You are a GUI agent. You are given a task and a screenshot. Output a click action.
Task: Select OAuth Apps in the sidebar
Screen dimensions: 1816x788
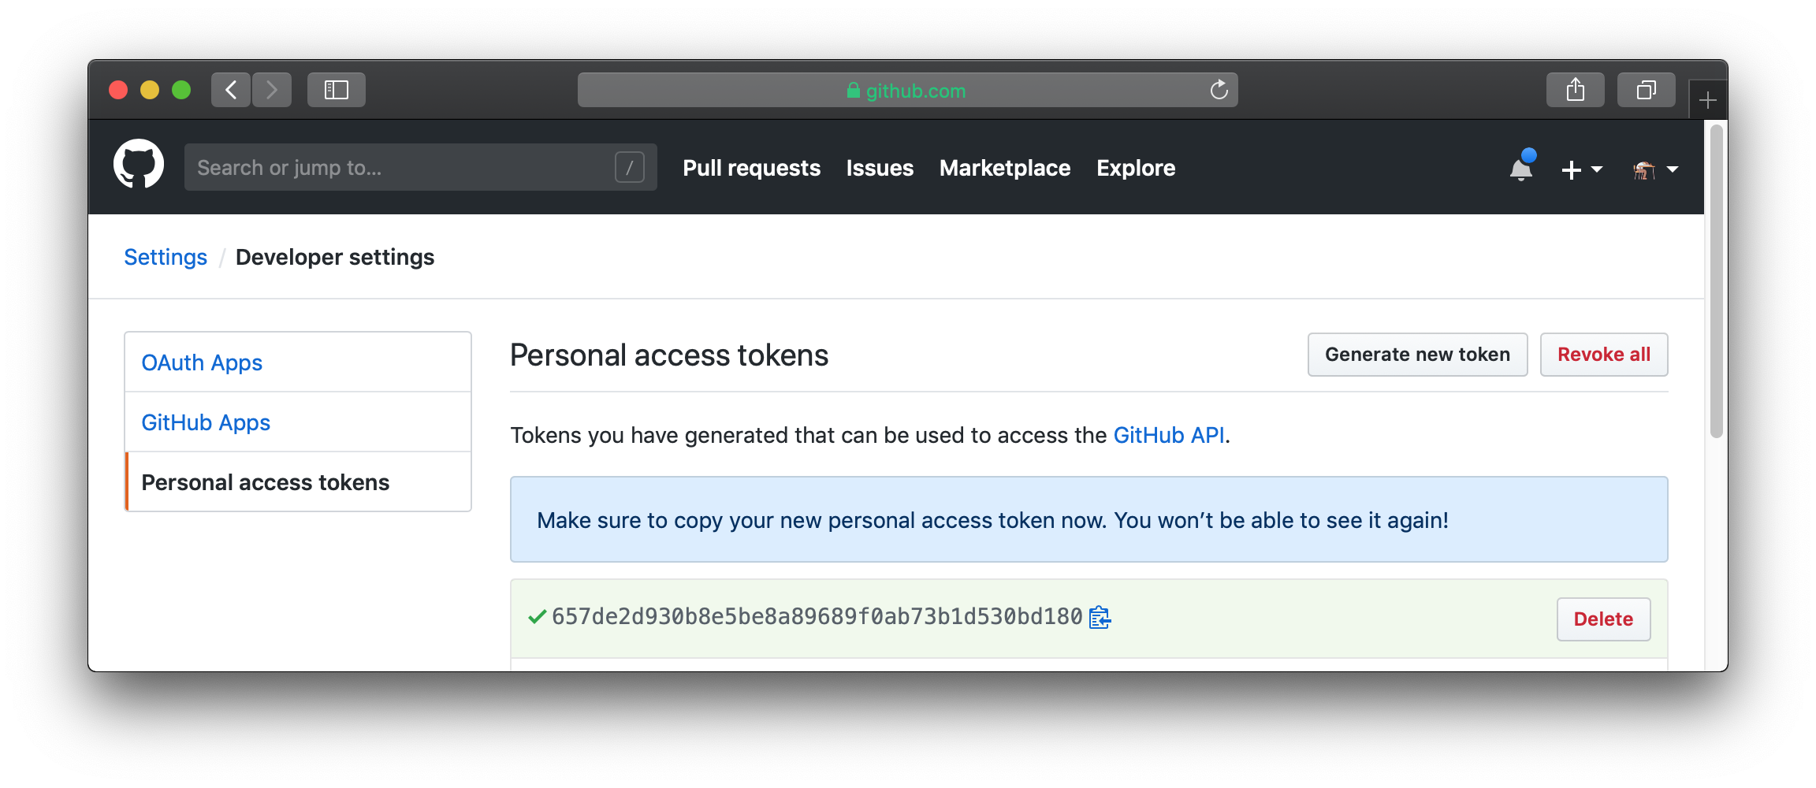tap(202, 362)
